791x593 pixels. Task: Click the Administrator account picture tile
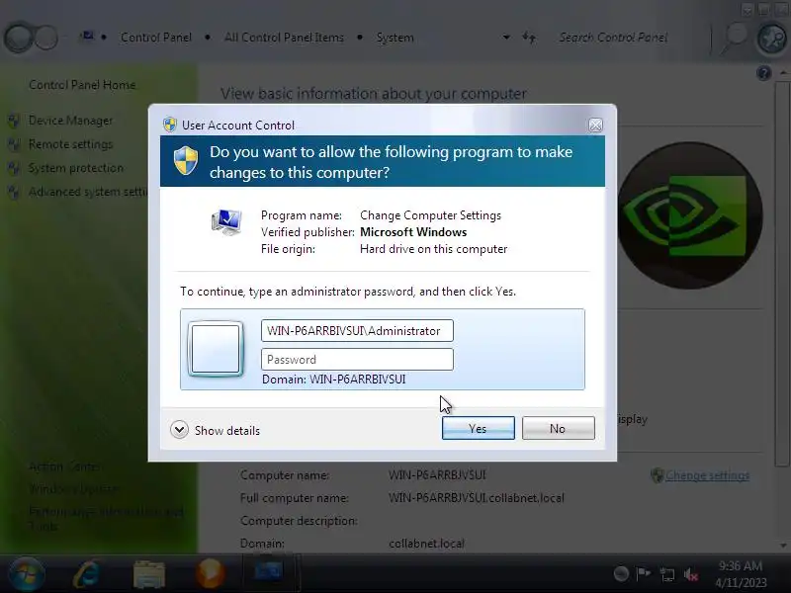tap(216, 349)
